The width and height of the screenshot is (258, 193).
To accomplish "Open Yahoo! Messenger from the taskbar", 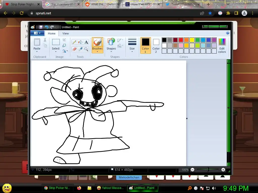I will (110, 188).
